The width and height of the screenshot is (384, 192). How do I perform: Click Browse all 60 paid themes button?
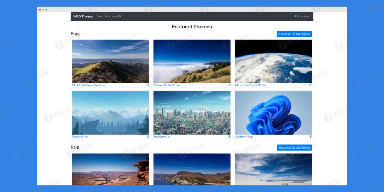tap(294, 148)
